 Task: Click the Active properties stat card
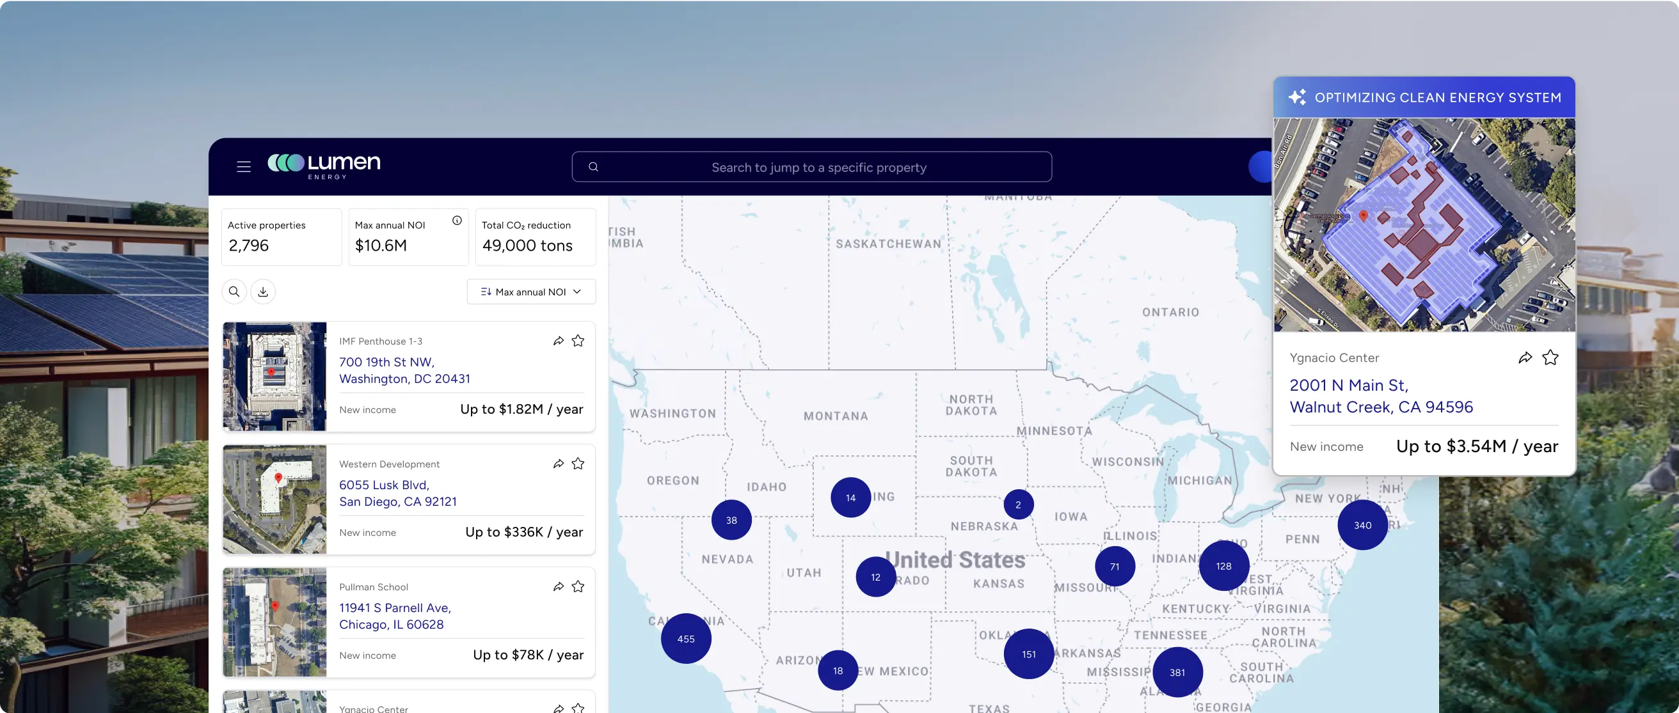[282, 237]
